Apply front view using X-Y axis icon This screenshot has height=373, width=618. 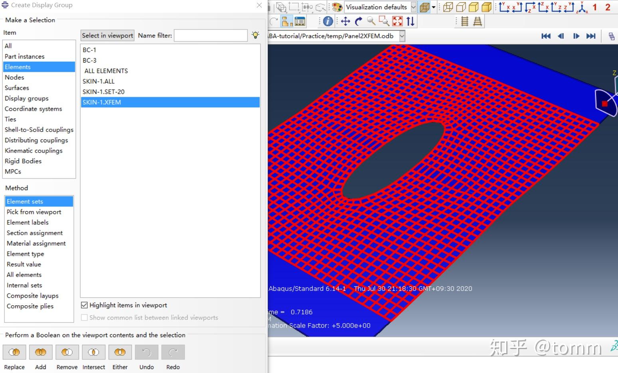(x=503, y=7)
